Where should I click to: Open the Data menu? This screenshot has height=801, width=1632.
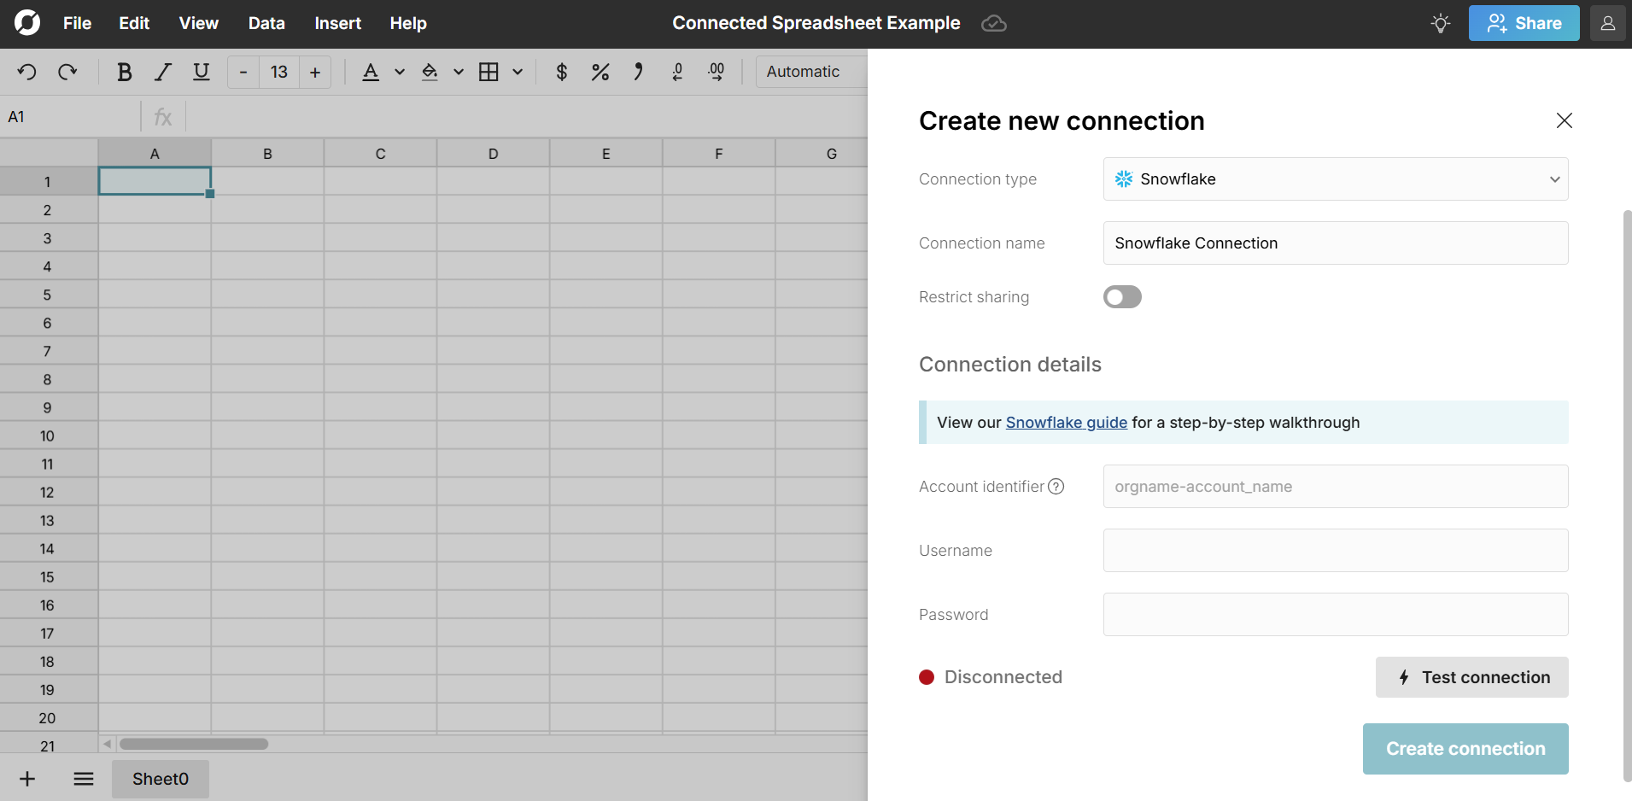pos(266,23)
